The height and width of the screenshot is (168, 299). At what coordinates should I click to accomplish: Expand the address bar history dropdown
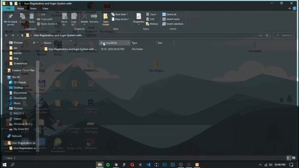click(261, 35)
